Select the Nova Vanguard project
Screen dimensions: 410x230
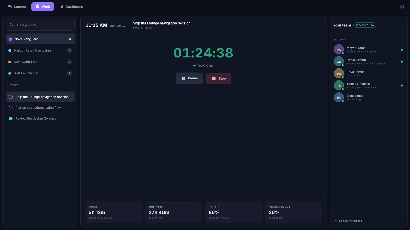point(40,39)
